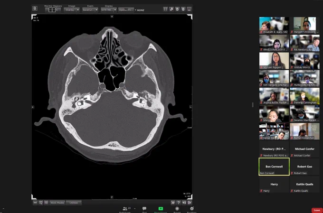Select Michael Confer participant tile
The height and width of the screenshot is (213, 323).
(x=304, y=149)
